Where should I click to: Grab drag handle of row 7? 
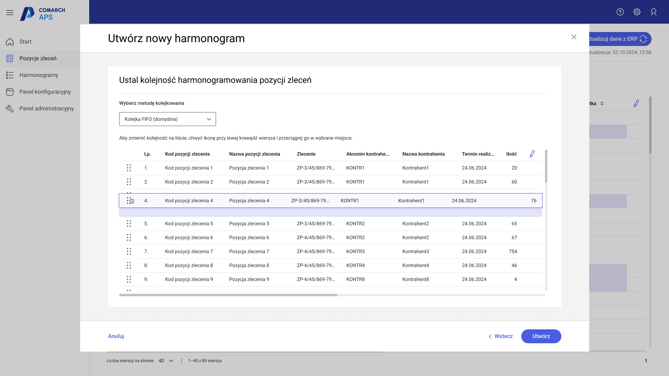[x=129, y=251]
